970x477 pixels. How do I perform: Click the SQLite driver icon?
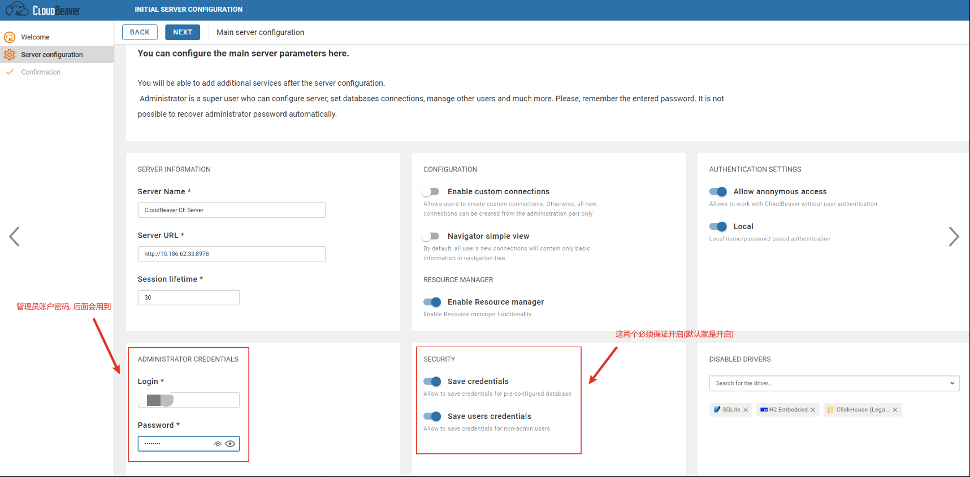click(717, 410)
